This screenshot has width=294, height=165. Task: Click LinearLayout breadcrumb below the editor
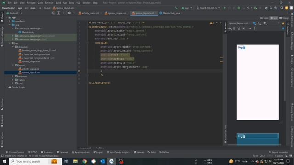click(85, 148)
